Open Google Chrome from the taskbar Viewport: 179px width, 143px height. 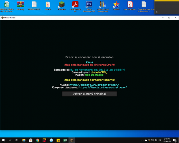click(x=38, y=140)
